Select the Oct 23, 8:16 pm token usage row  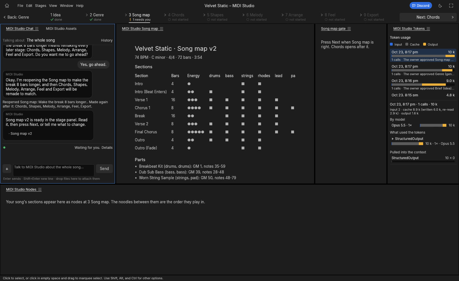click(423, 84)
